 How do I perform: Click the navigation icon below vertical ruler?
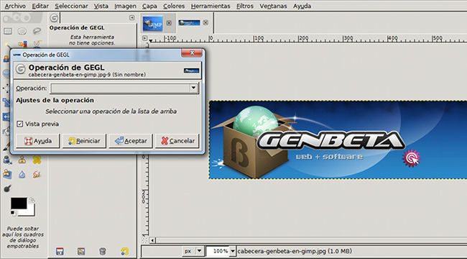(144, 240)
